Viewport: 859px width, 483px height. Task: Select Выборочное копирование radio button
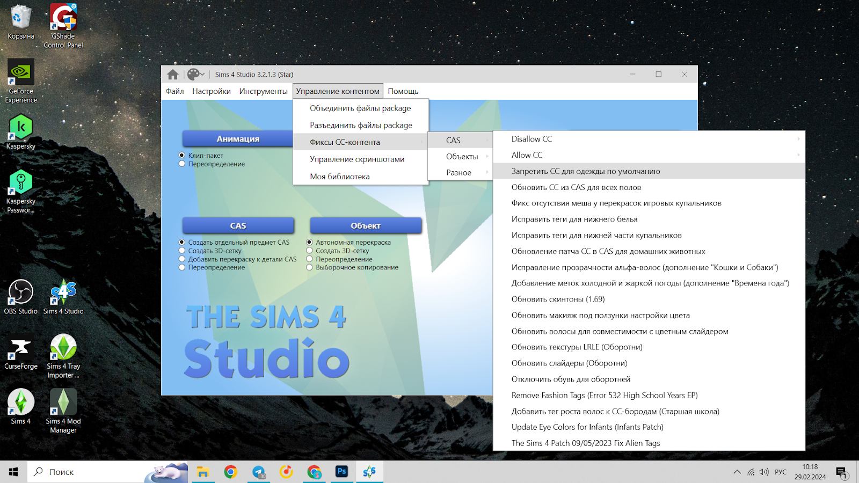pyautogui.click(x=309, y=267)
